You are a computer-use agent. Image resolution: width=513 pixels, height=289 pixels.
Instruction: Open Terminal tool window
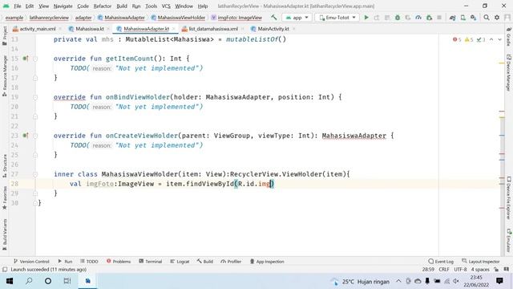point(151,262)
